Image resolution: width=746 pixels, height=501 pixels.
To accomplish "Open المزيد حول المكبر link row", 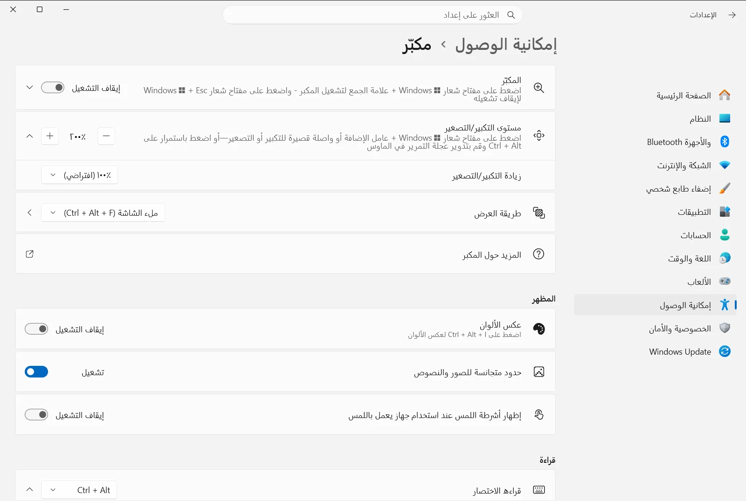I will click(285, 254).
